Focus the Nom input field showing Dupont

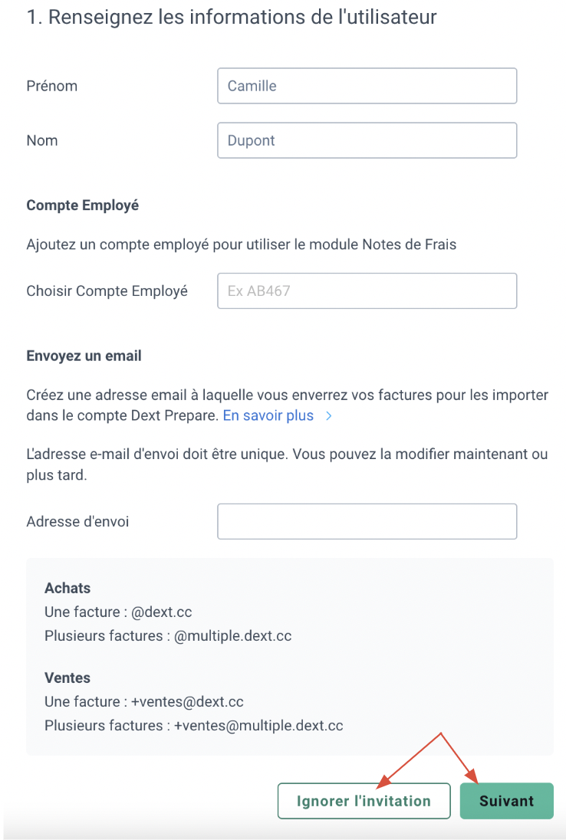pyautogui.click(x=367, y=140)
